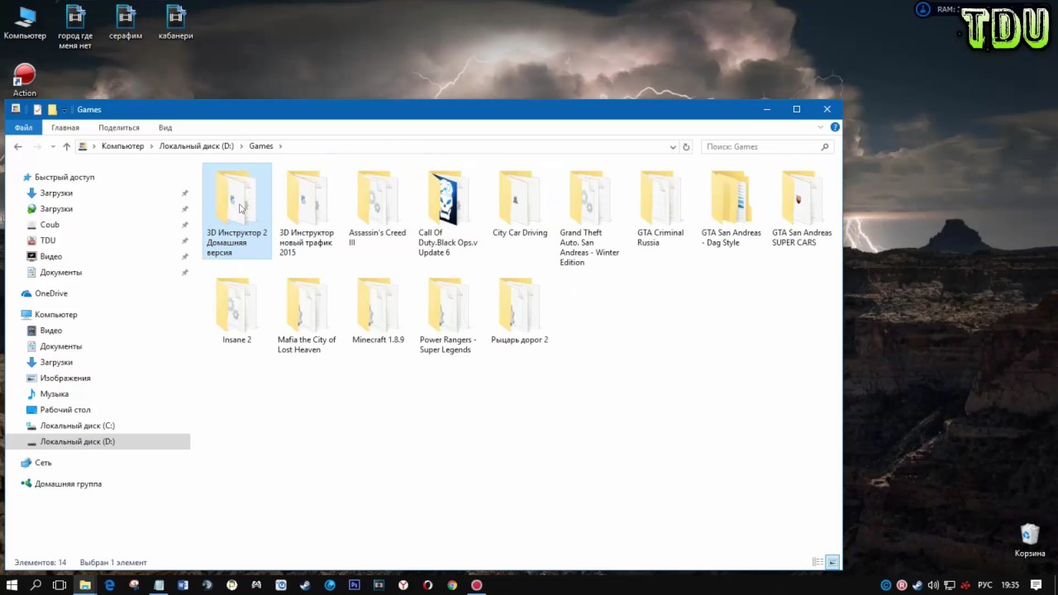Click the Локальный диск (D:) breadcrumb
The height and width of the screenshot is (595, 1058).
tap(197, 146)
